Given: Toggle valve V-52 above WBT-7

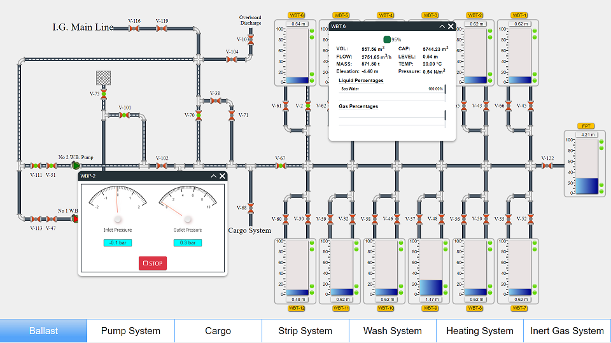Looking at the screenshot, I should click(x=531, y=219).
